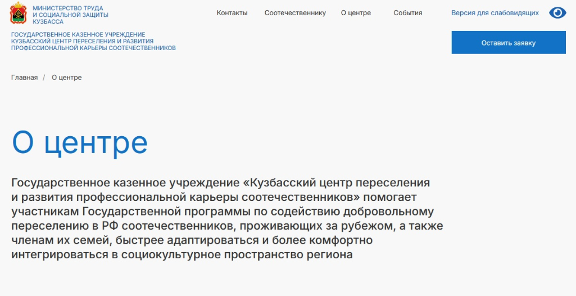Click paragraph line starting with переселению в РФ
This screenshot has height=296, width=576.
coord(227,226)
